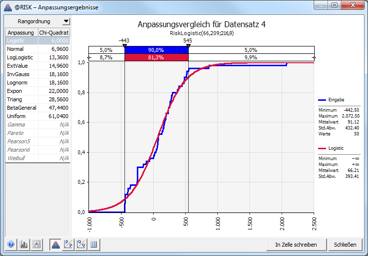Select the BetaGeneral fit row
368x256 pixels.
tap(38, 108)
